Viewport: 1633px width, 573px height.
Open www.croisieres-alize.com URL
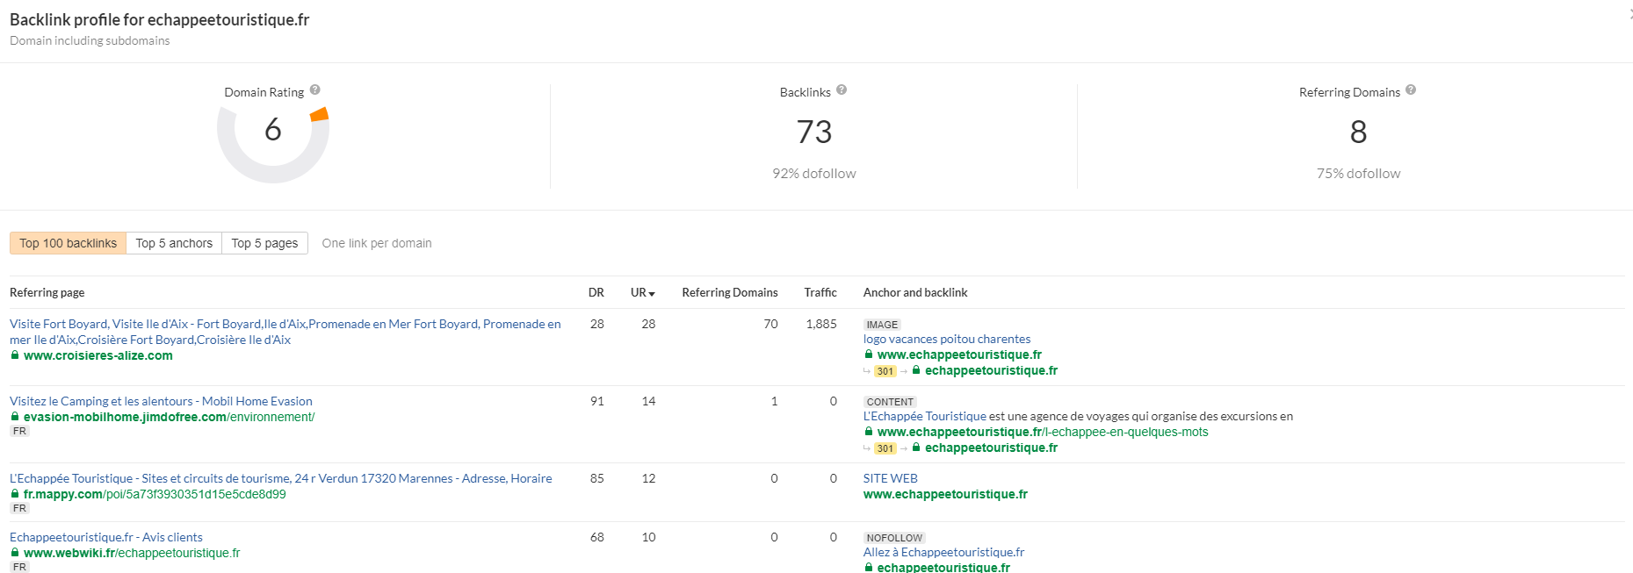pos(98,355)
